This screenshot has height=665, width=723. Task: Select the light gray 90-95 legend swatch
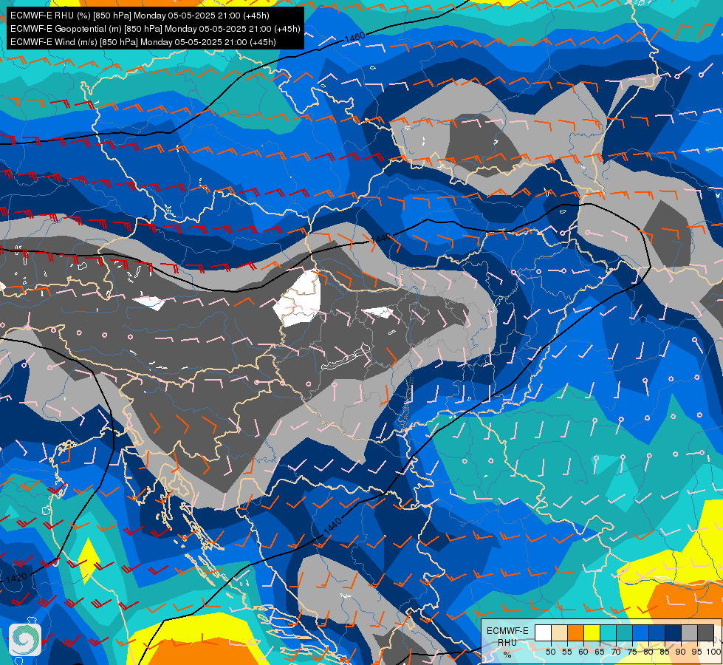point(689,632)
